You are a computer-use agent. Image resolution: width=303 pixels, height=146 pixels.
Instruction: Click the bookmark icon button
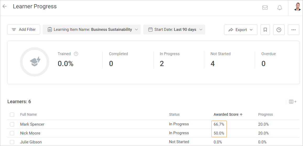[x=265, y=30]
